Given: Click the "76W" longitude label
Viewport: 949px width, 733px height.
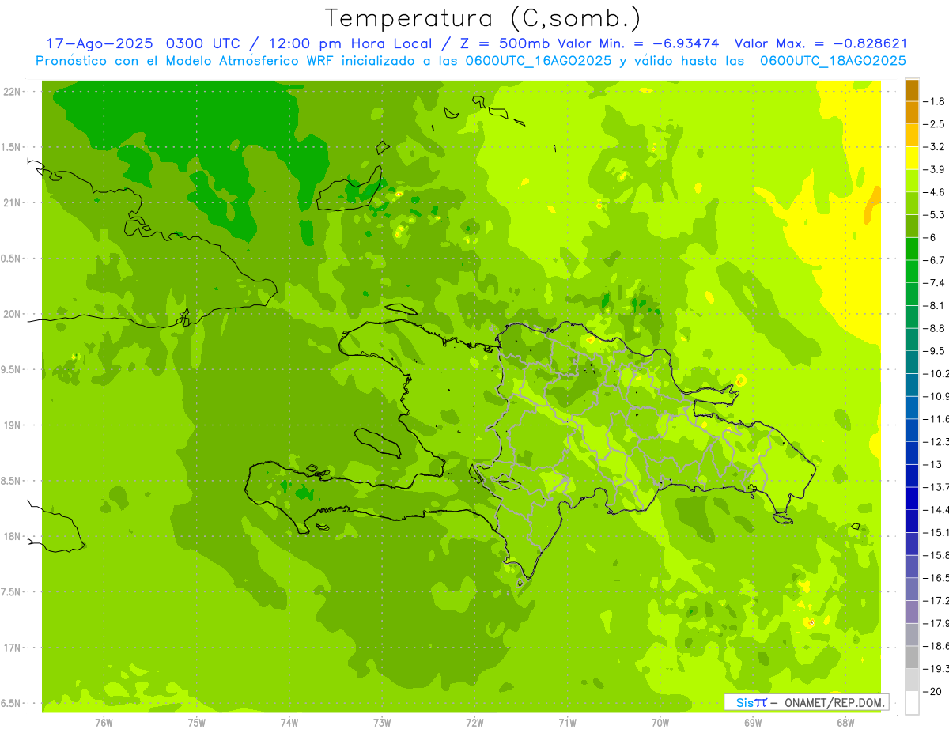Looking at the screenshot, I should click(104, 723).
